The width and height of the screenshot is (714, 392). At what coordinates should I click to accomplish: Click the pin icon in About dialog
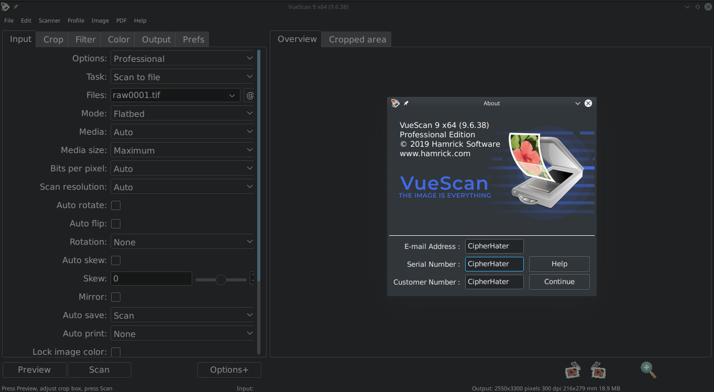[406, 103]
